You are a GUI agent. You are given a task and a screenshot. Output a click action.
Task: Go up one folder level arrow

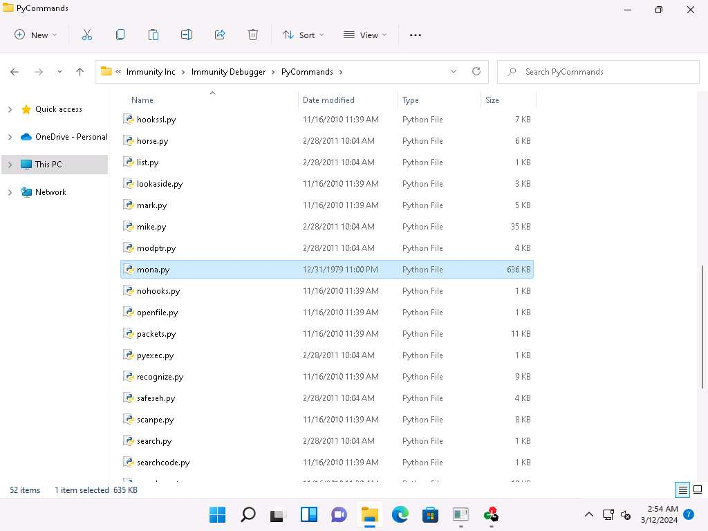point(80,71)
